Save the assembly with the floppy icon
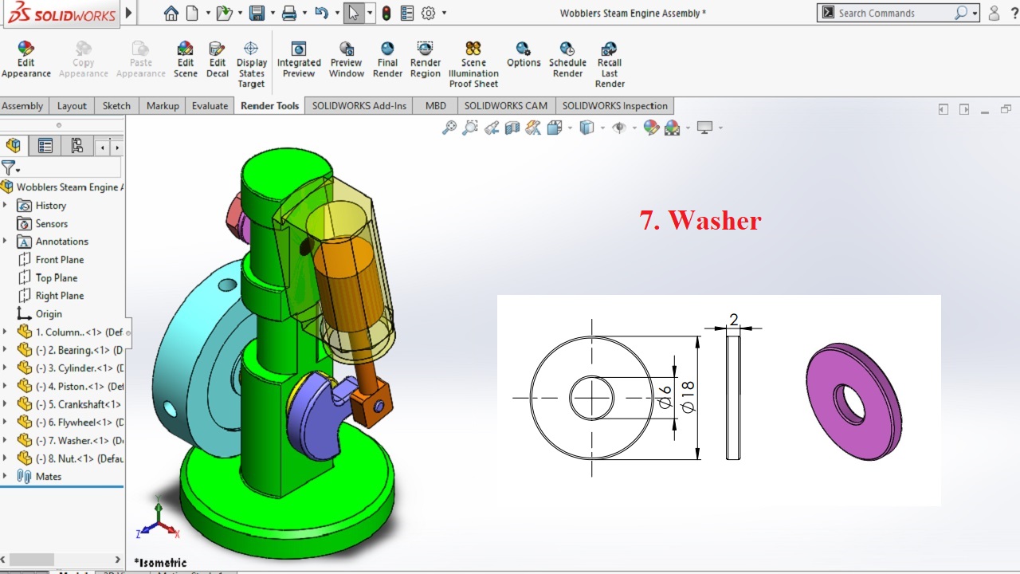The image size is (1020, 574). [x=257, y=13]
